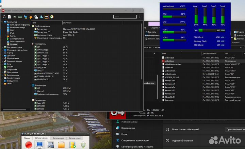245x149 pixels.
Task: Click the oCam microphone icon
Action: point(83,145)
